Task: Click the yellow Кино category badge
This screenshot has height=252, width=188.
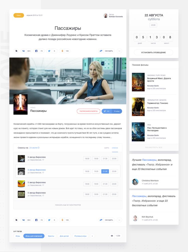Action: [19, 15]
